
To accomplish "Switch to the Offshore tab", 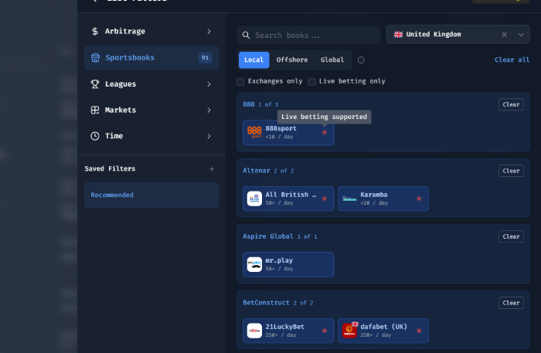I will (x=292, y=59).
